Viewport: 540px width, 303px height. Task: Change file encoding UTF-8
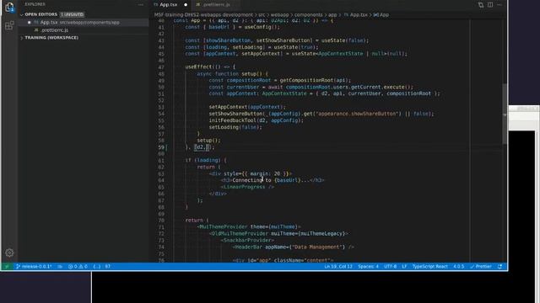(x=390, y=267)
